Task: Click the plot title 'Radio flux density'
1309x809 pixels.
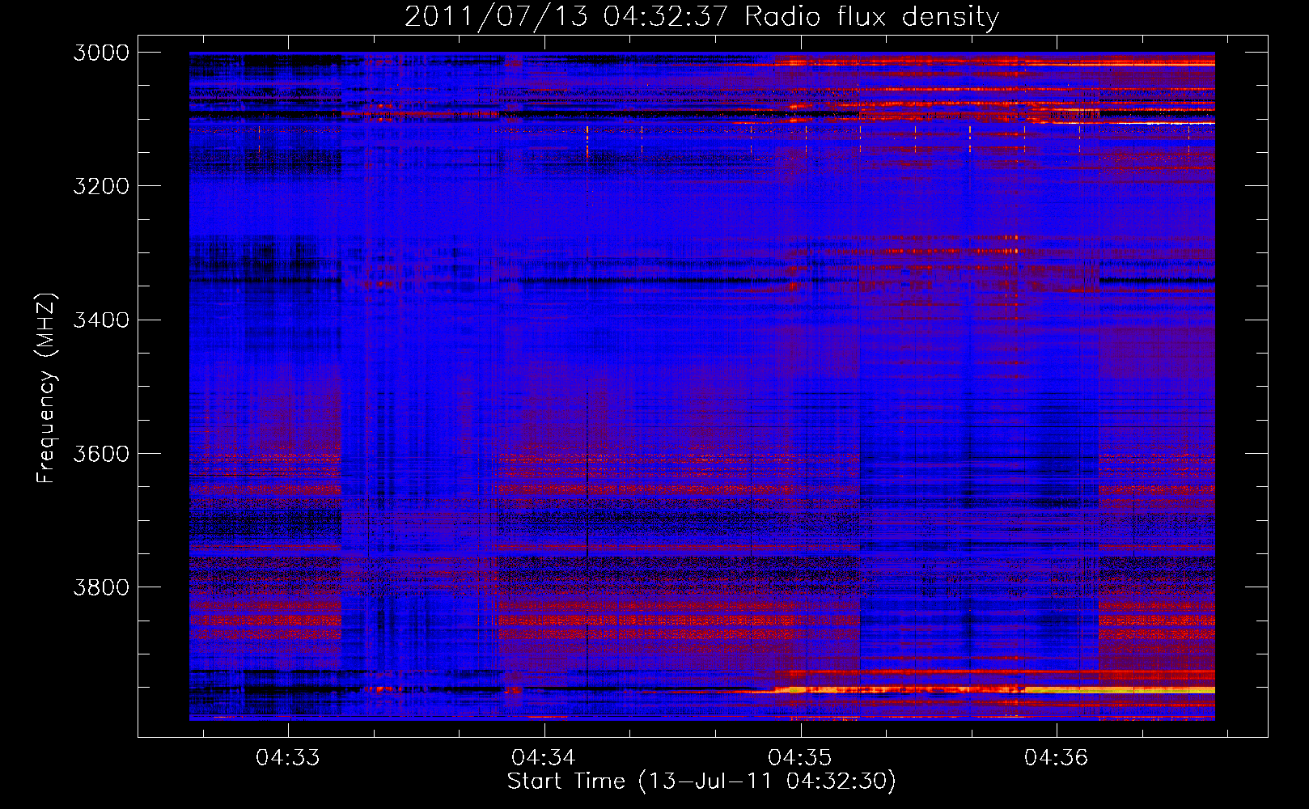Action: click(871, 16)
